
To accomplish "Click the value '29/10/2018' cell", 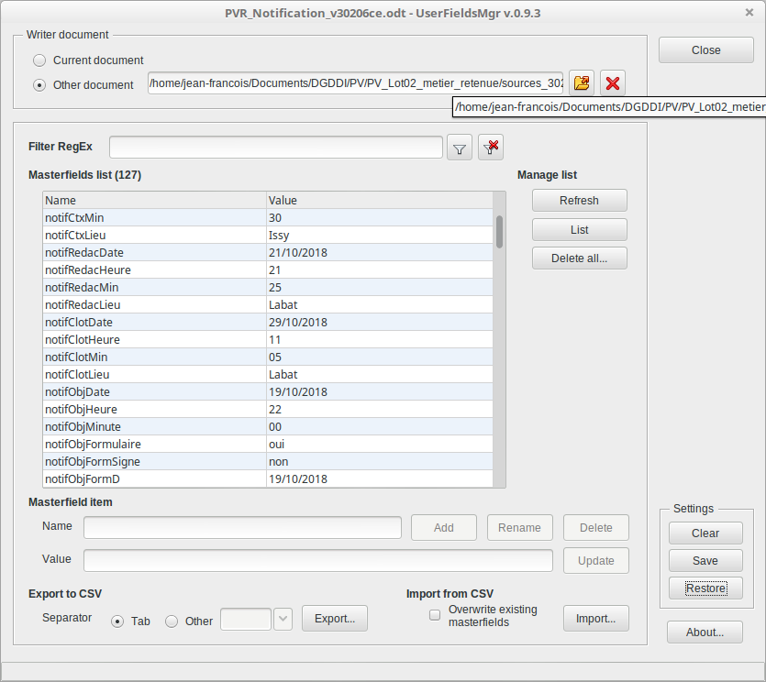I will [380, 322].
